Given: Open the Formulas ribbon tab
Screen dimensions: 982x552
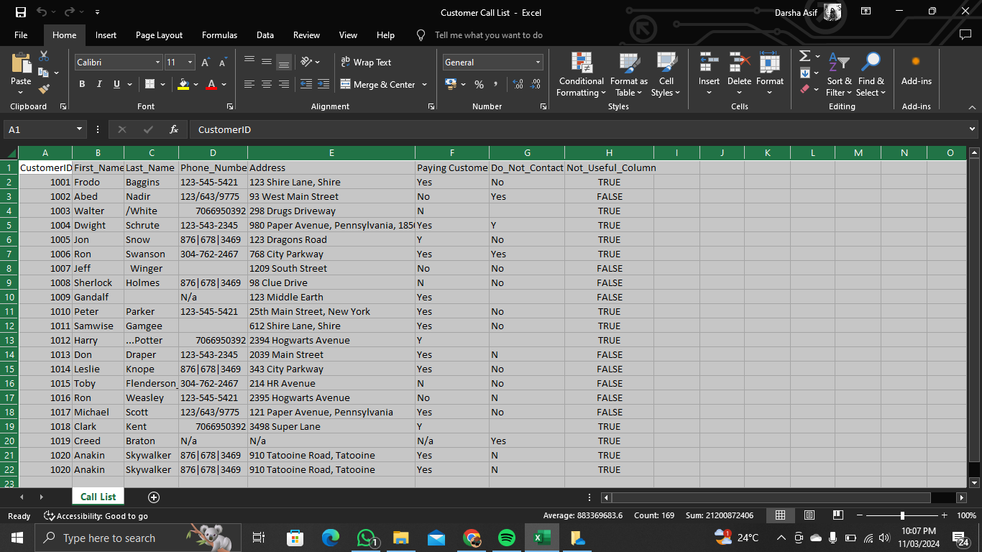Looking at the screenshot, I should [219, 35].
